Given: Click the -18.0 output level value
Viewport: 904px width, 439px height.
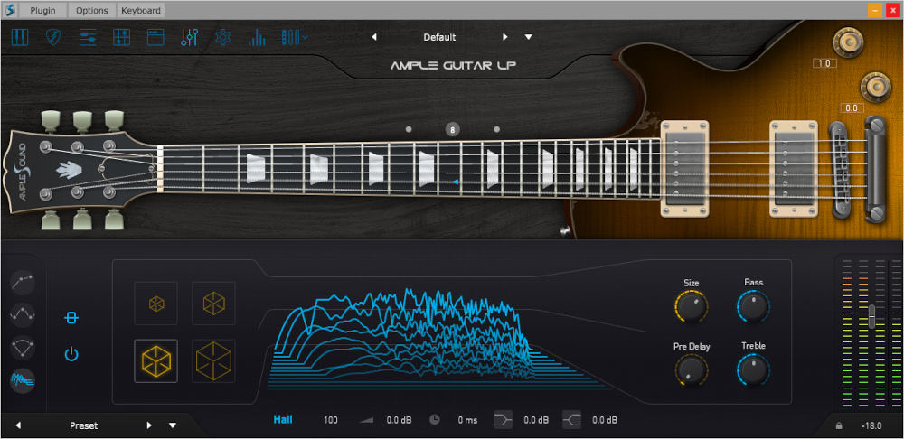Looking at the screenshot, I should click(x=871, y=425).
